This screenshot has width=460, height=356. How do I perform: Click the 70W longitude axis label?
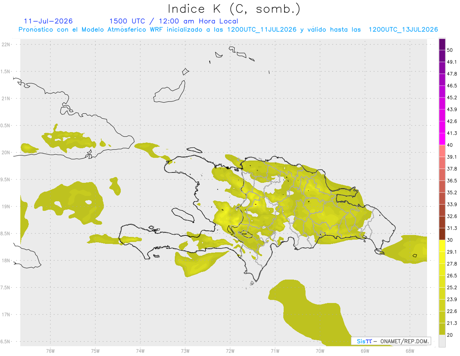320,351
